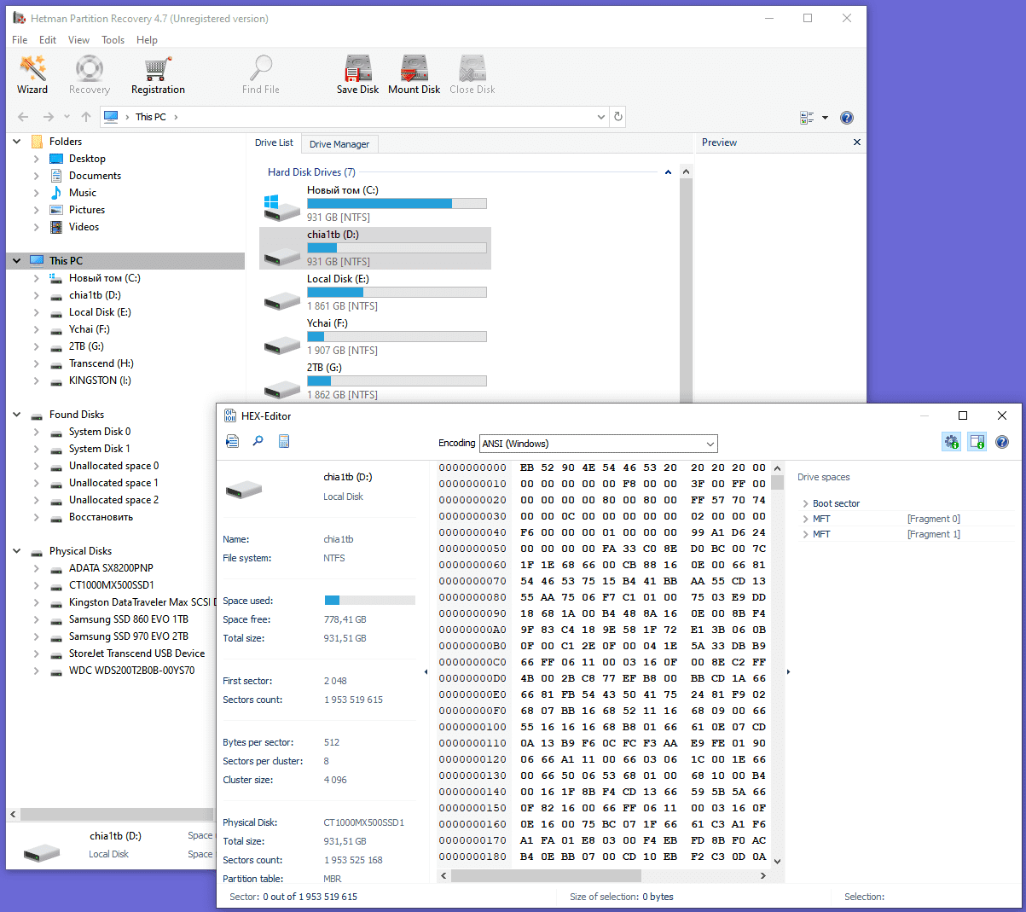Switch to the Drive Manager tab
This screenshot has width=1026, height=912.
click(x=339, y=144)
